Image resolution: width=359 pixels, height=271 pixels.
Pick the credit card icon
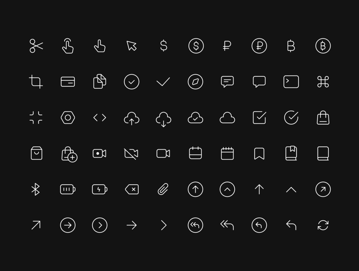click(68, 82)
